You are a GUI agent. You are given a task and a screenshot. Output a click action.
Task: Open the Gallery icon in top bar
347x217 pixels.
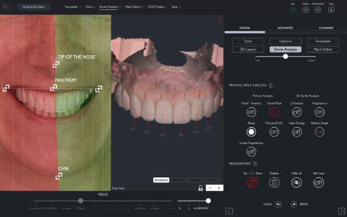coord(306,9)
